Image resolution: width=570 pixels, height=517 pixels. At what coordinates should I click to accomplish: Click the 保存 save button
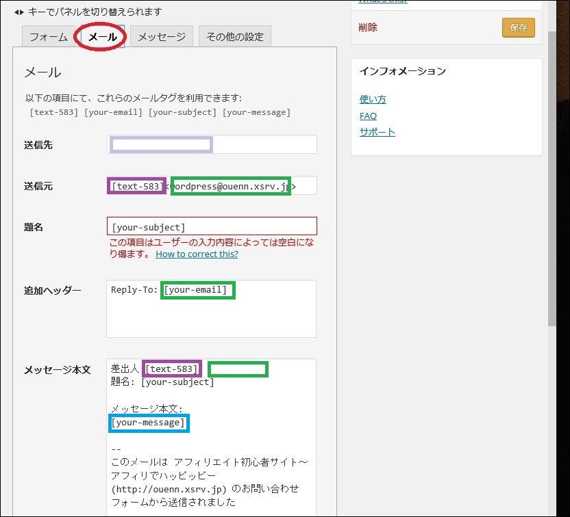coord(518,27)
